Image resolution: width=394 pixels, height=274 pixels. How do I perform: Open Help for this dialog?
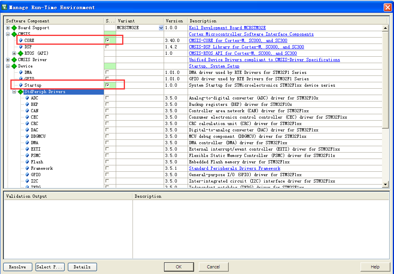[375, 267]
